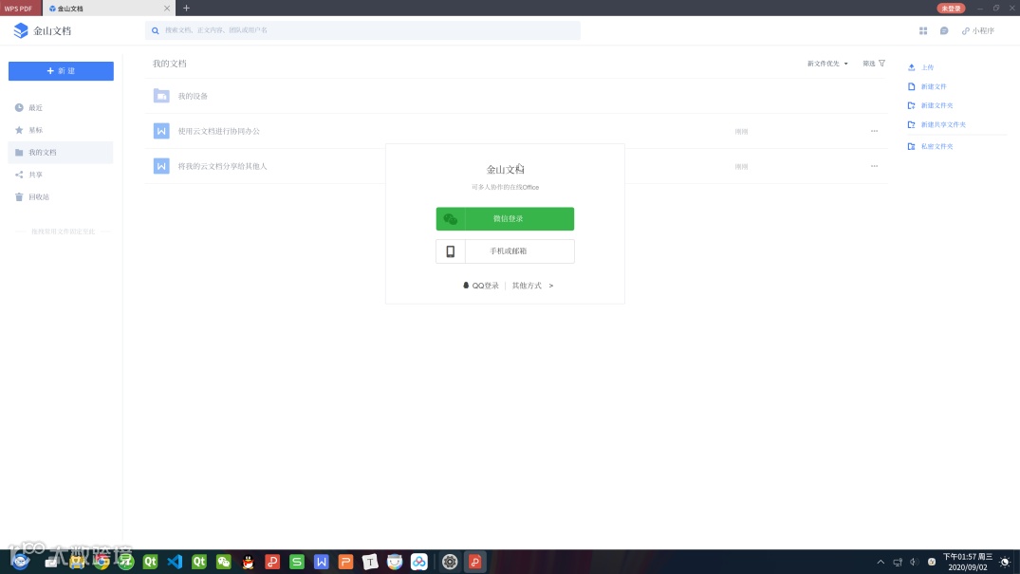Open more options for 将我的云文档分享给其他人
Screen dimensions: 1020x574
coord(874,167)
